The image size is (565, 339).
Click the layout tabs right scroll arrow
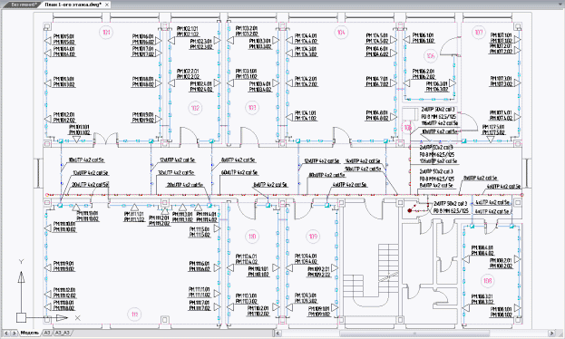point(14,333)
